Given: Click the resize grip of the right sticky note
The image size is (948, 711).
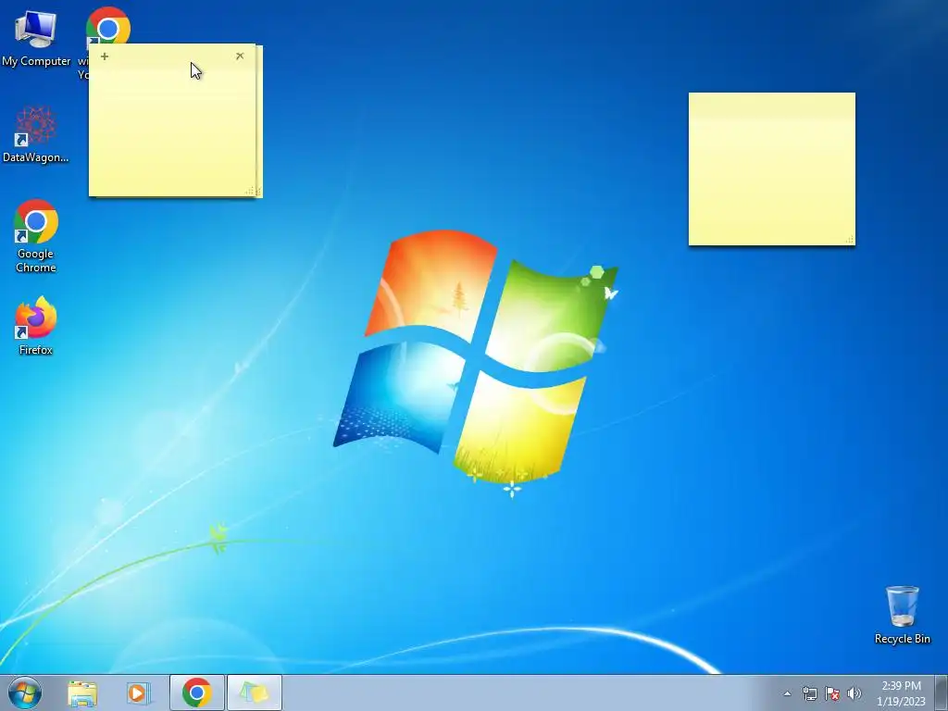Looking at the screenshot, I should click(850, 240).
